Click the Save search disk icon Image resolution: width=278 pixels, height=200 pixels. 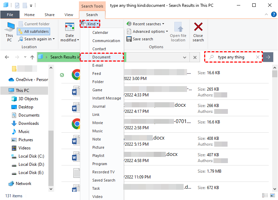click(x=129, y=39)
